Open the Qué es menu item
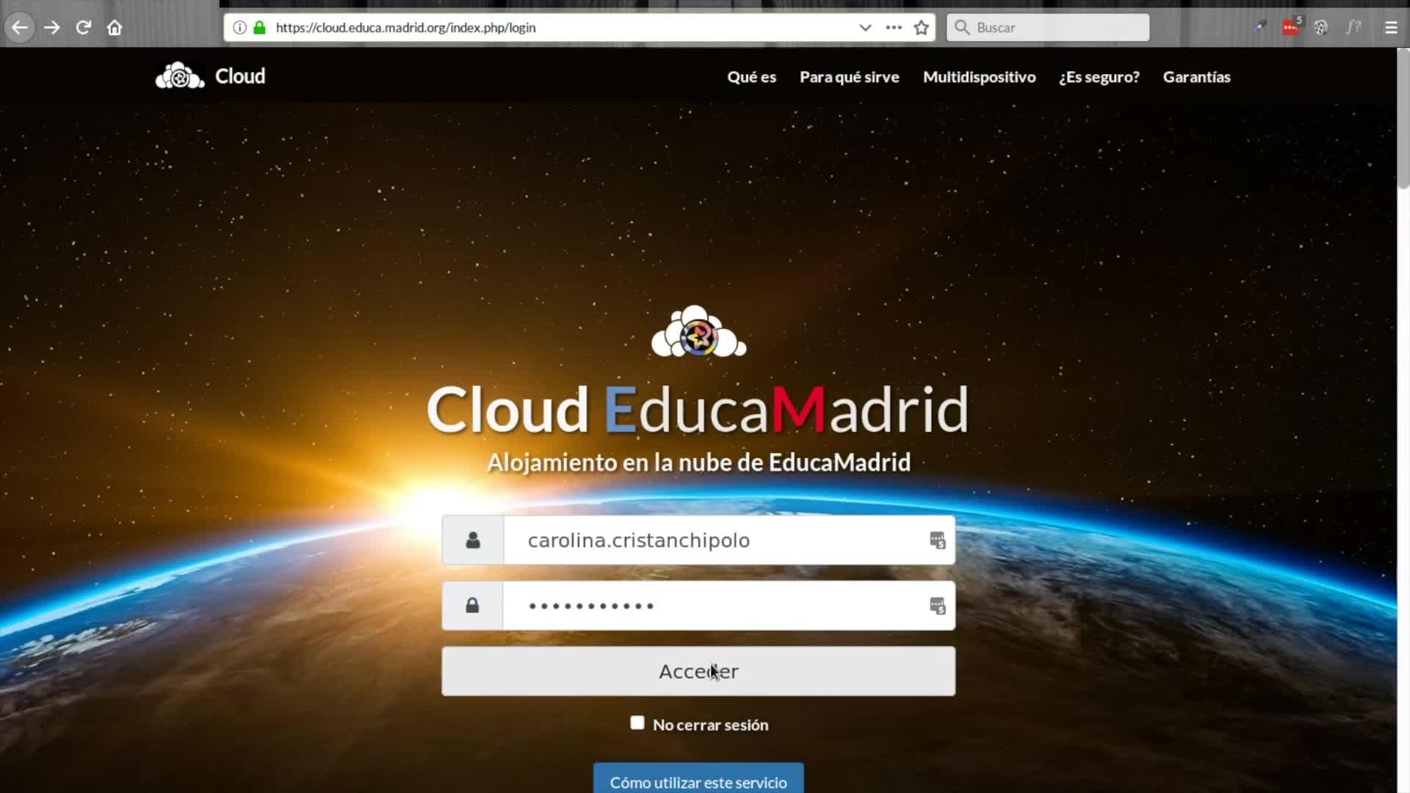The width and height of the screenshot is (1410, 793). 751,77
